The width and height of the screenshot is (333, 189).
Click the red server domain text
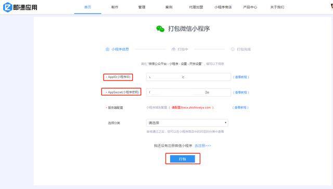click(x=191, y=107)
